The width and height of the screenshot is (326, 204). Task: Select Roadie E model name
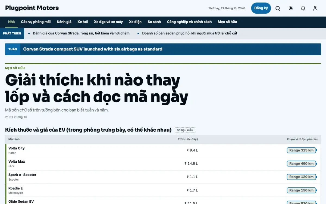(15, 188)
